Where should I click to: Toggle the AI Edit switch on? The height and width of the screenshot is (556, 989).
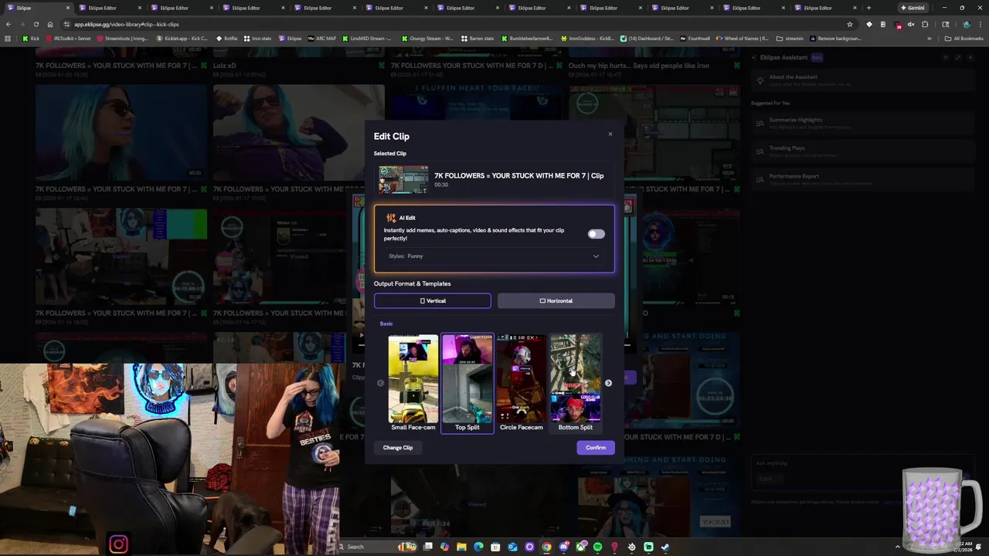click(x=596, y=234)
